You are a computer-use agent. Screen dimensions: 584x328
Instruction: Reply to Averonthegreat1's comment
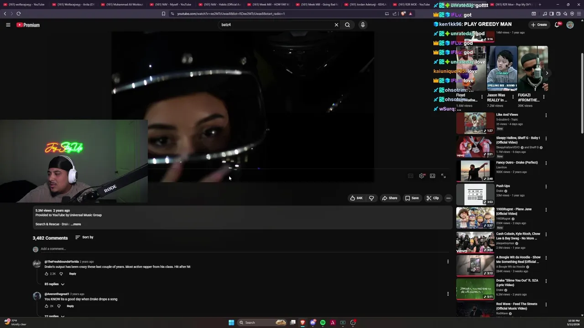pos(70,306)
